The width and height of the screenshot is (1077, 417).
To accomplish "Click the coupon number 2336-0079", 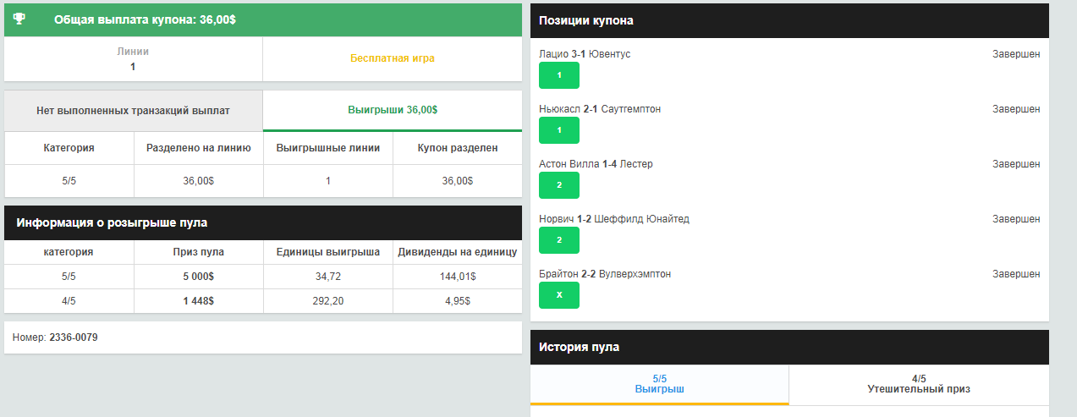I will tap(74, 337).
